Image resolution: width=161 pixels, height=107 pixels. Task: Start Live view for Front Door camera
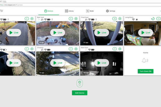coord(102,33)
